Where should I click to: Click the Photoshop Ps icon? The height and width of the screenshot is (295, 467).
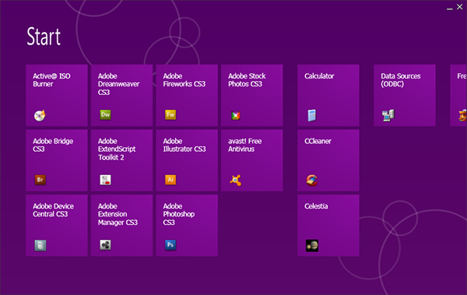(x=170, y=245)
